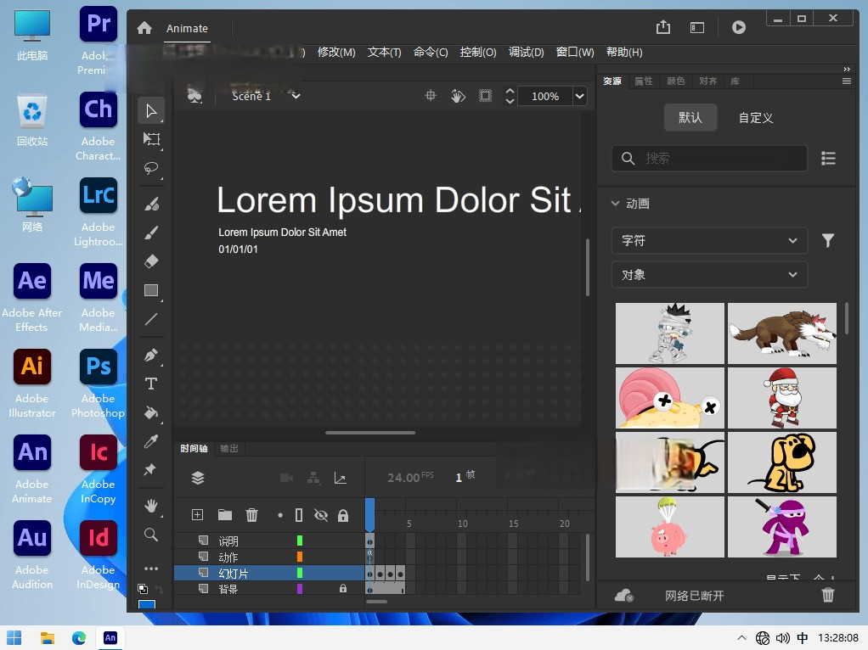The image size is (868, 650).
Task: Open the 窗口(W) menu
Action: (575, 52)
